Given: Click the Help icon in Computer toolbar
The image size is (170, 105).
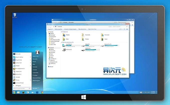Looking at the screenshot, I should tap(127, 29).
